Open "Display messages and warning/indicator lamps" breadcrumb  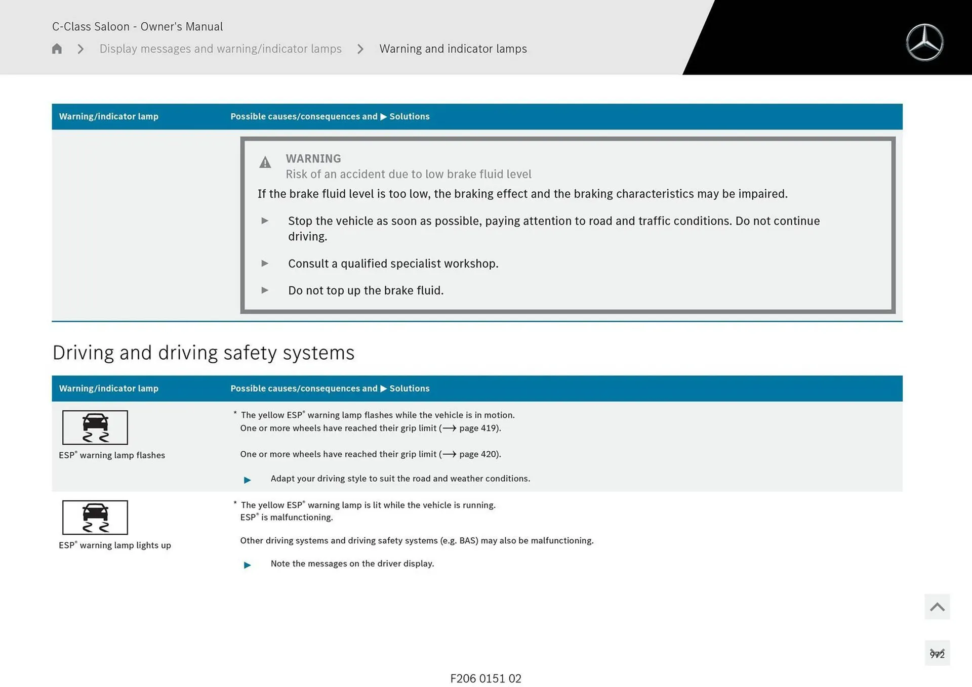click(x=220, y=49)
